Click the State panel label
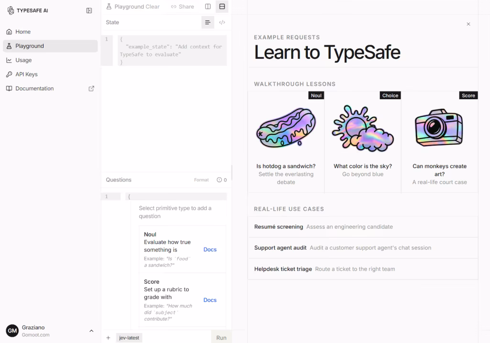 (x=112, y=22)
